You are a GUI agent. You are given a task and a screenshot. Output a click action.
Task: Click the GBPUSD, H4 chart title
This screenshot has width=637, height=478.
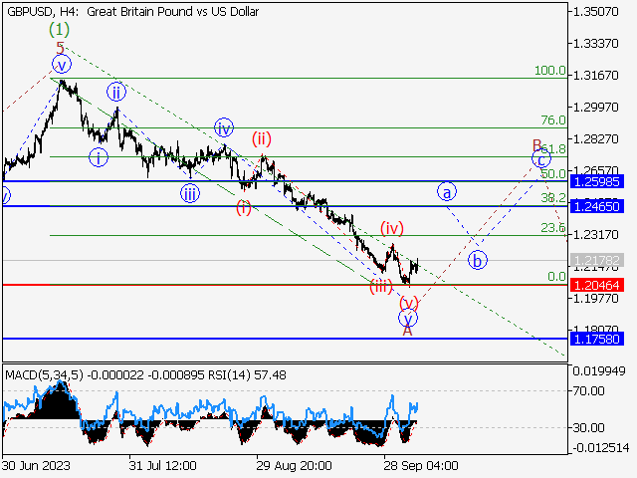click(132, 12)
